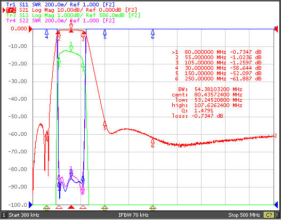This screenshot has height=220, width=281.
Task: Click blue marker 4 on the S11 trace
Action: pyautogui.click(x=46, y=34)
